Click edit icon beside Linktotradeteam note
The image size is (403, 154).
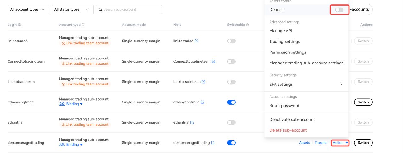[203, 82]
